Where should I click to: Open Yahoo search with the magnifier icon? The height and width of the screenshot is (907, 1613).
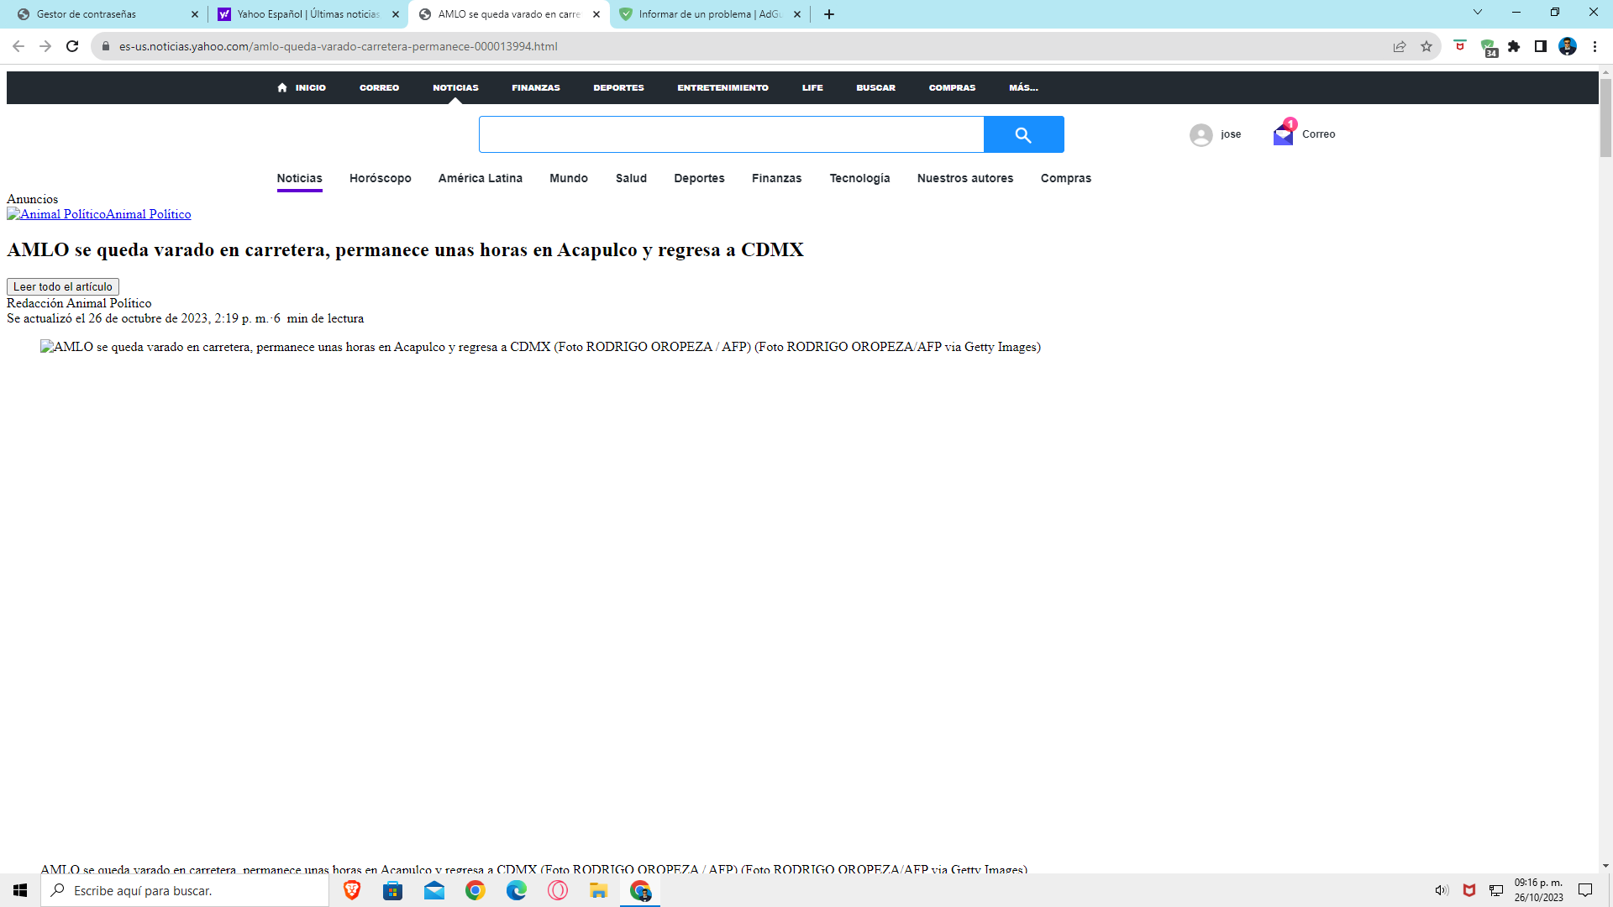point(1024,134)
